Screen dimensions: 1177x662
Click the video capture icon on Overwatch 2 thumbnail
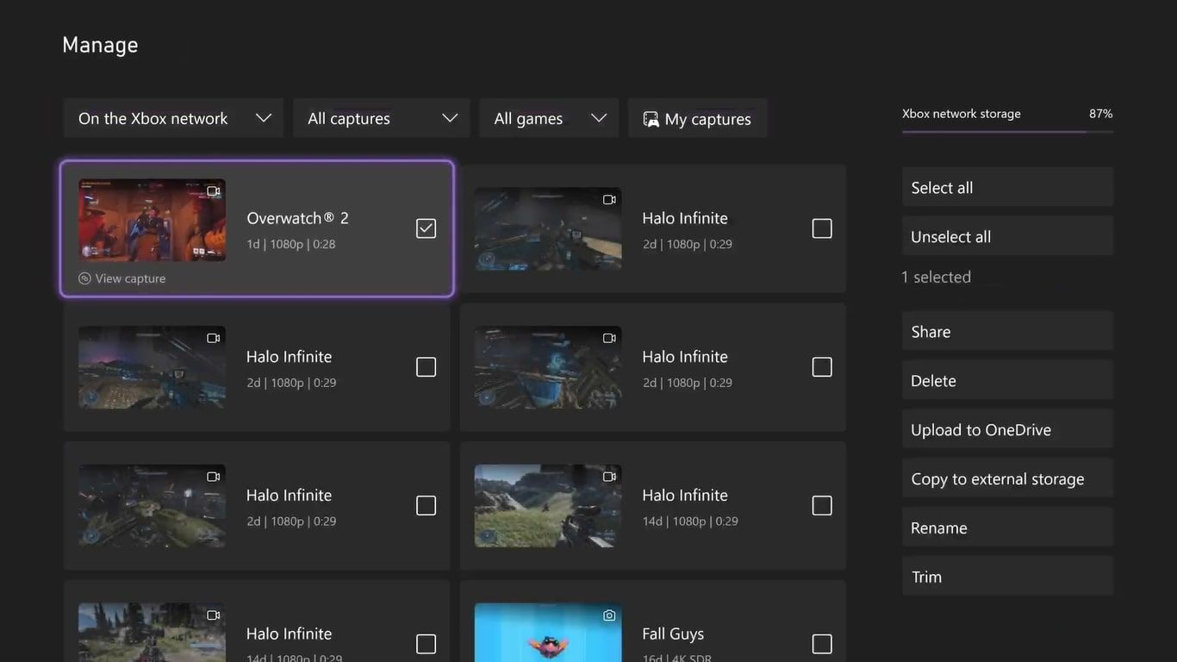click(214, 191)
